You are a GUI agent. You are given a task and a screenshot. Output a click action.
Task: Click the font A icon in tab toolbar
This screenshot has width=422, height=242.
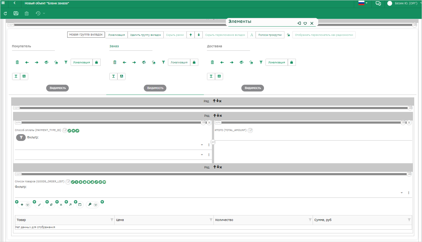[252, 35]
